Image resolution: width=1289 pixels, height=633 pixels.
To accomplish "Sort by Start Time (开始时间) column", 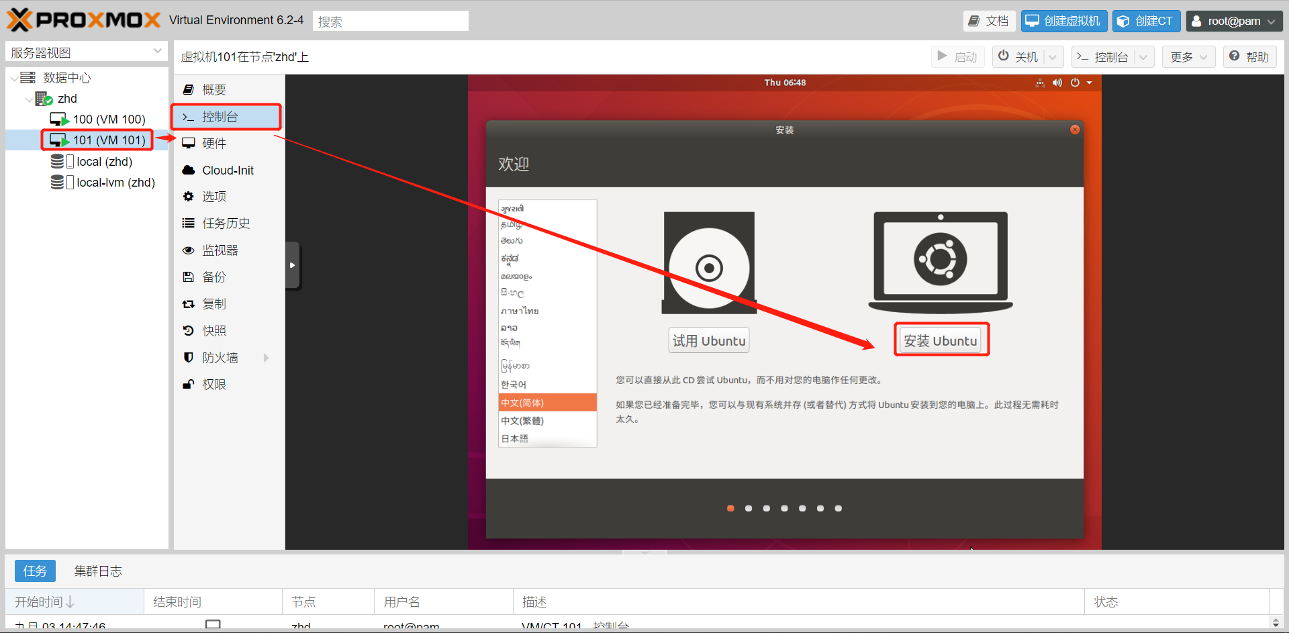I will pos(75,601).
